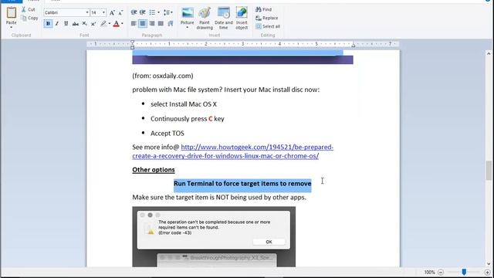Click the Accept TOS bullet
The image size is (494, 278).
(167, 134)
